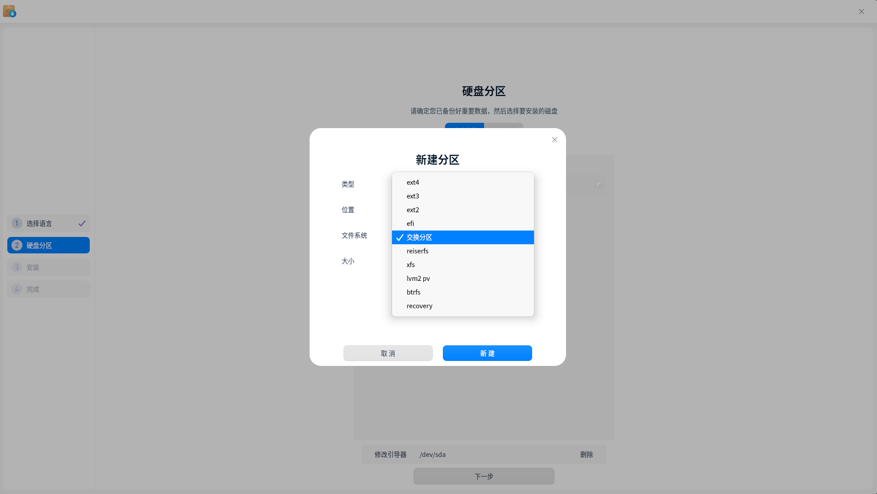Choose ext3 from the dropdown list
The image size is (877, 494).
pyautogui.click(x=463, y=196)
